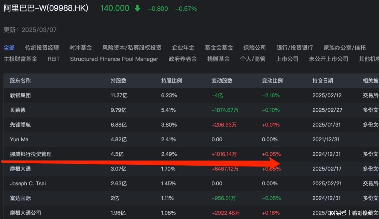Click the 2.49% holding ratio cell

169,154
